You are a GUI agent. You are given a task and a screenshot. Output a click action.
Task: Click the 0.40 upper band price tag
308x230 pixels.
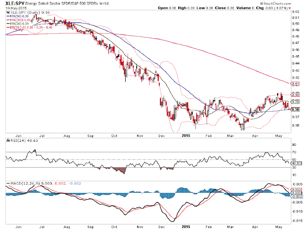click(x=295, y=95)
